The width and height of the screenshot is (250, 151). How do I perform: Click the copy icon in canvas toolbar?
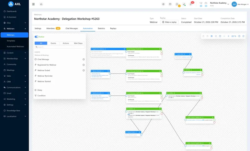tap(203, 36)
